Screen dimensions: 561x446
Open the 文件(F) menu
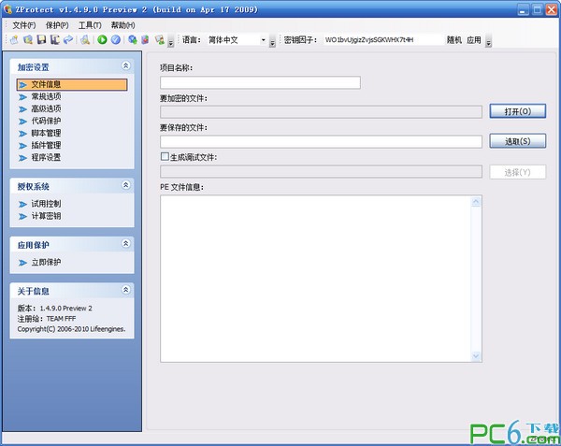point(24,25)
